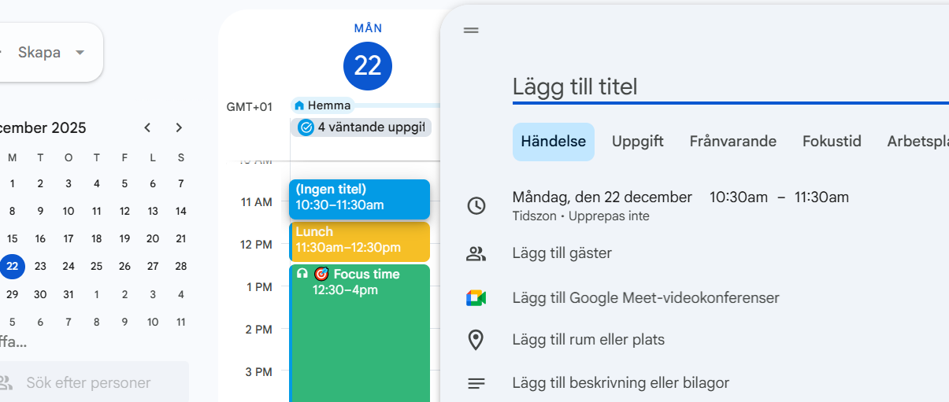Switch to the Uppgift tab
The height and width of the screenshot is (402, 949).
(x=637, y=142)
